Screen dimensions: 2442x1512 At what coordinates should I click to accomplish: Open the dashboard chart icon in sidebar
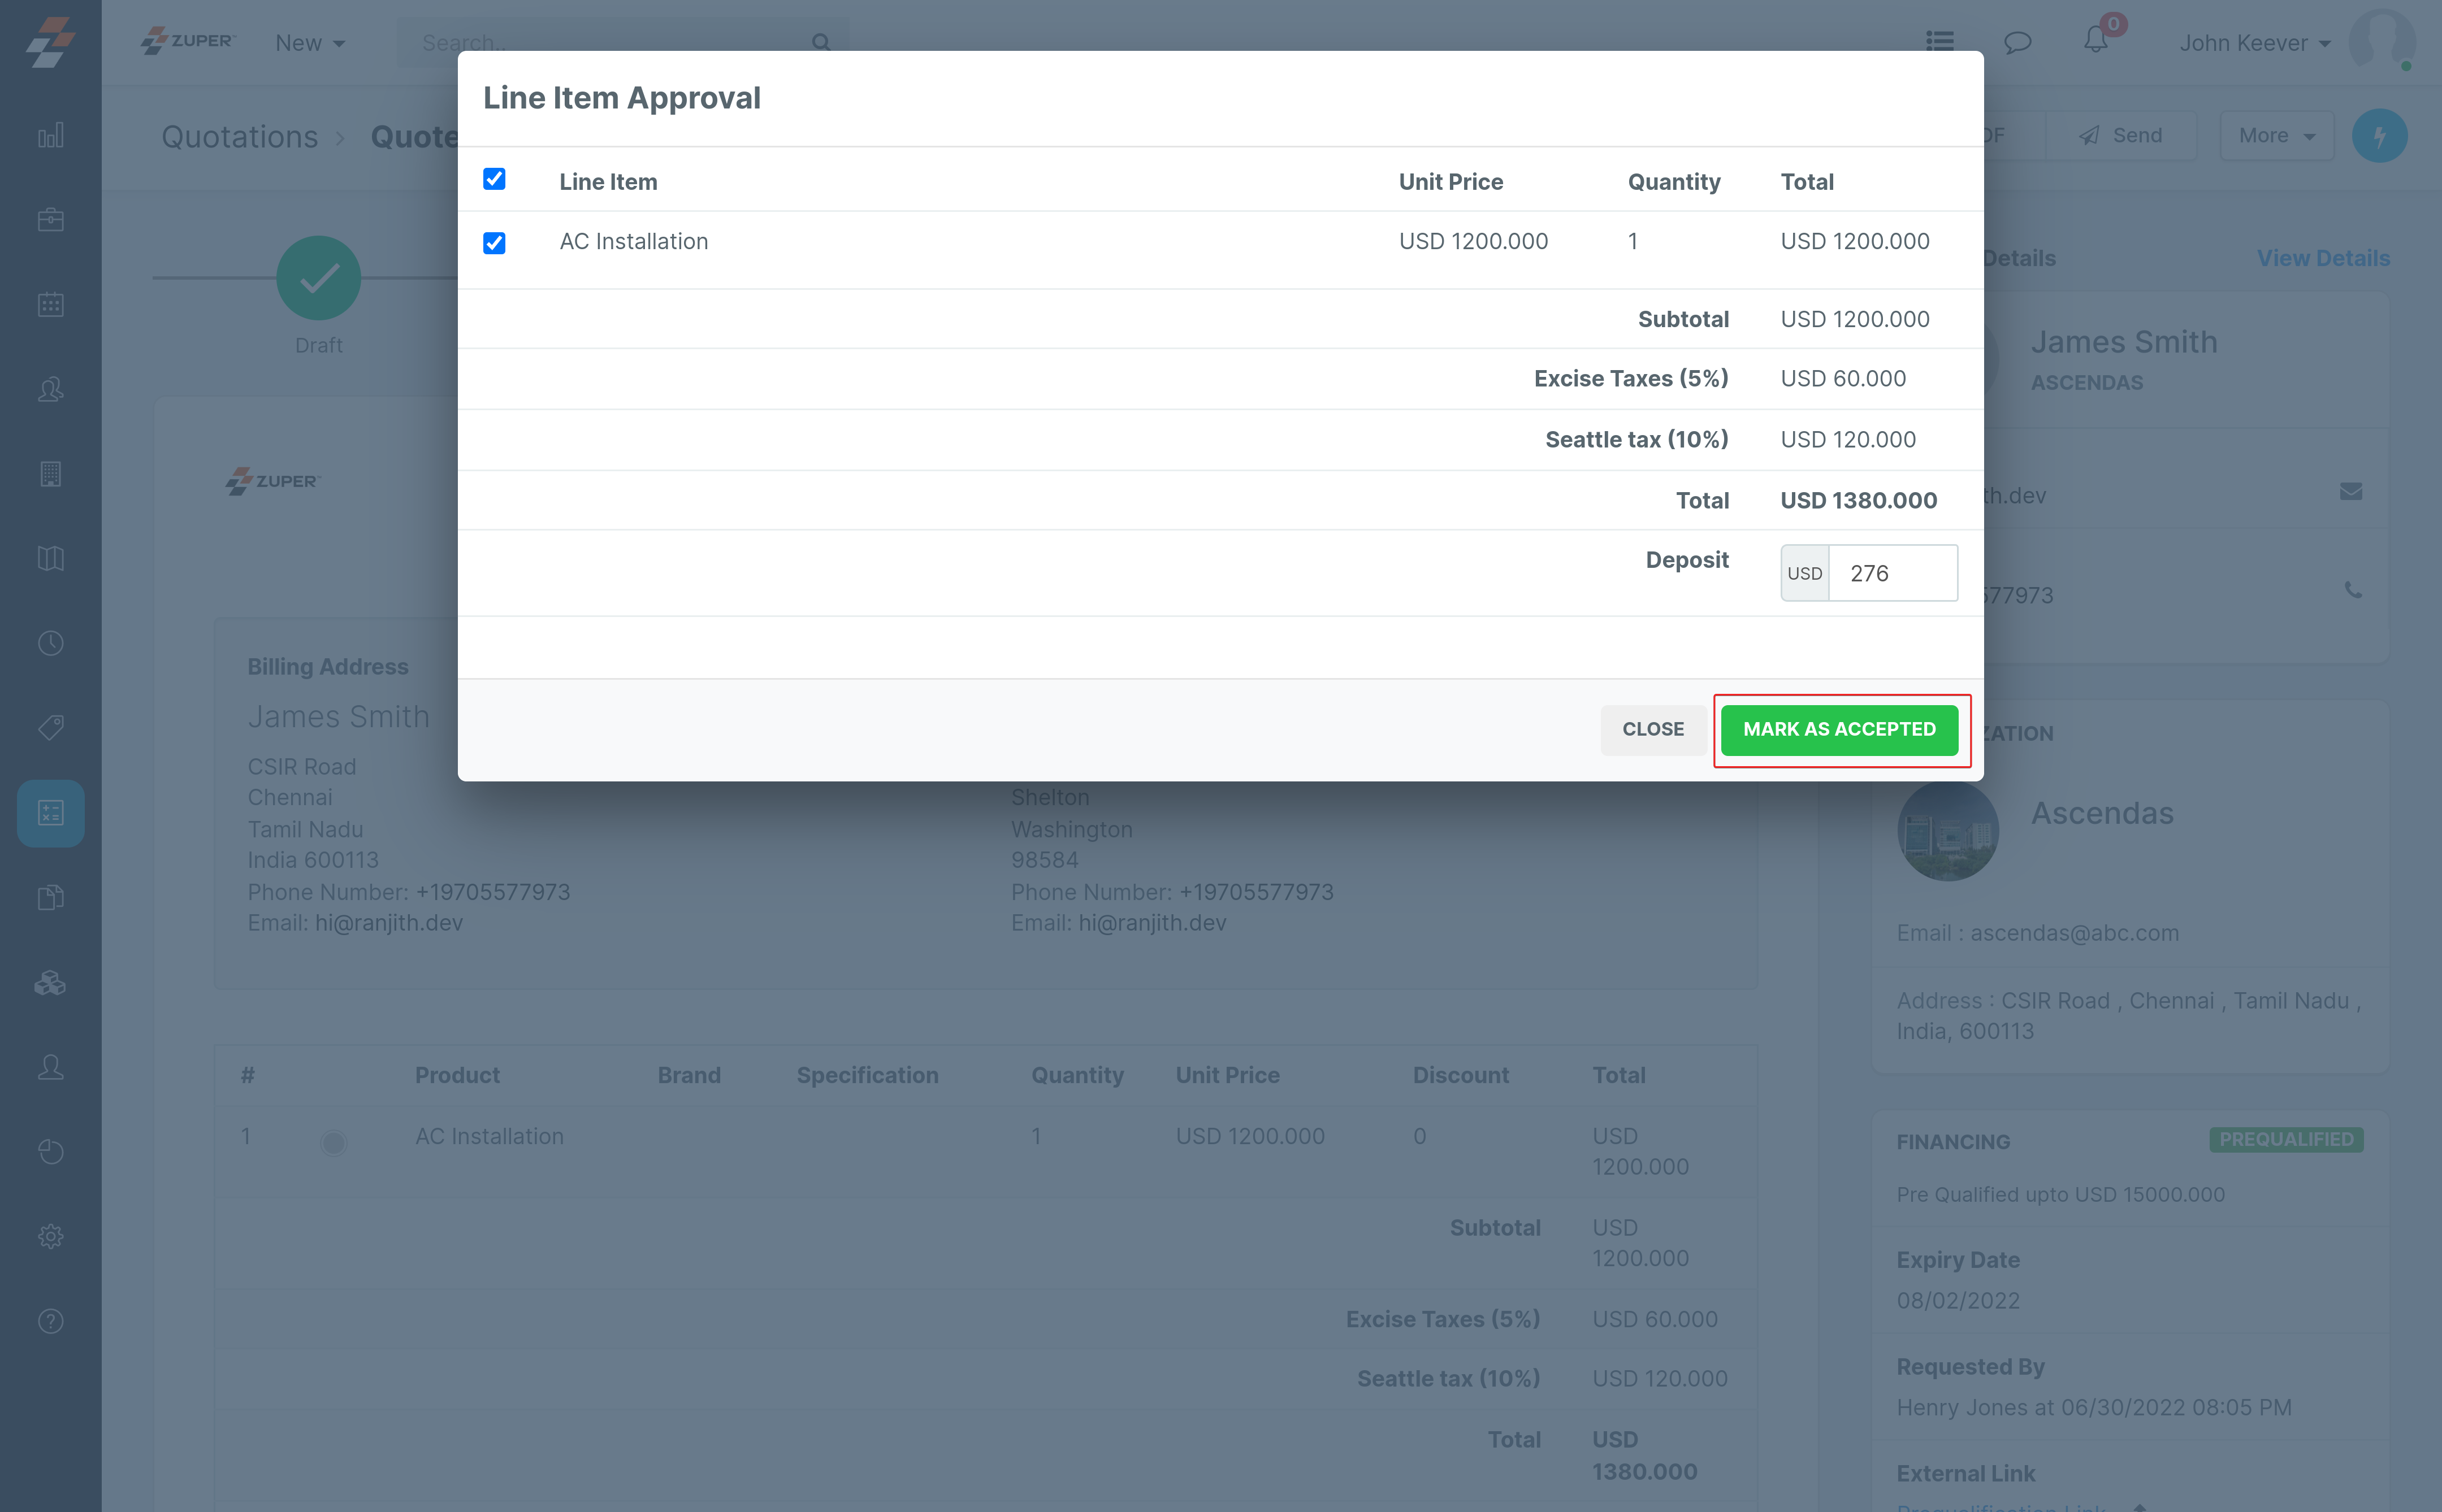point(51,135)
